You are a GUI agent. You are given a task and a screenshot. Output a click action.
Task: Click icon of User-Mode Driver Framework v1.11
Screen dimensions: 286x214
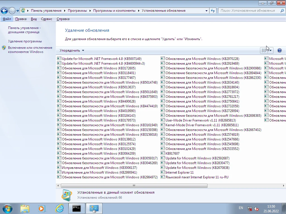pyautogui.click(x=163, y=120)
